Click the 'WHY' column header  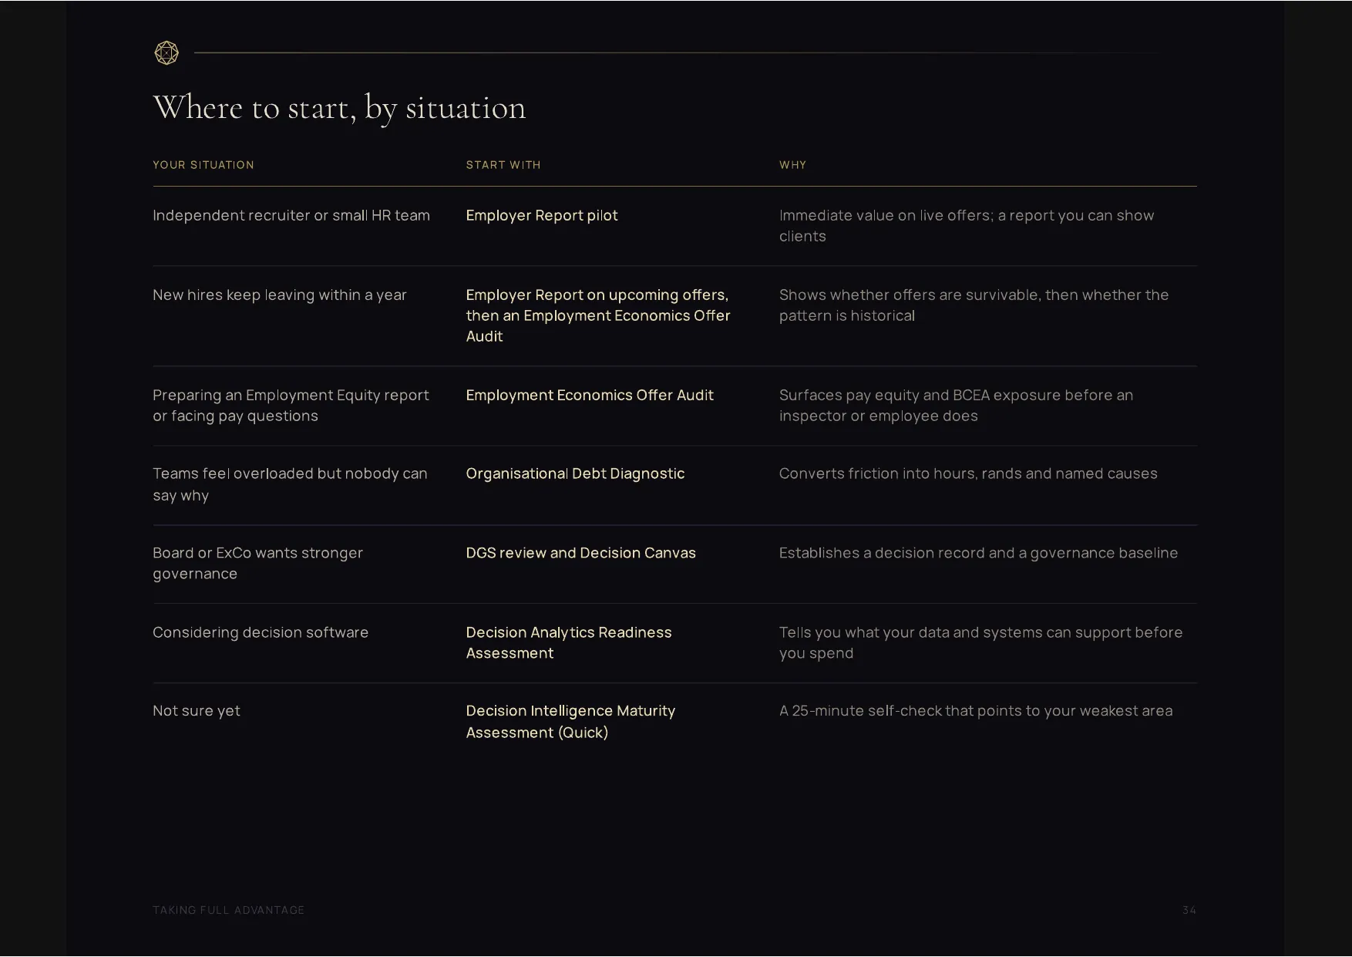pyautogui.click(x=792, y=165)
